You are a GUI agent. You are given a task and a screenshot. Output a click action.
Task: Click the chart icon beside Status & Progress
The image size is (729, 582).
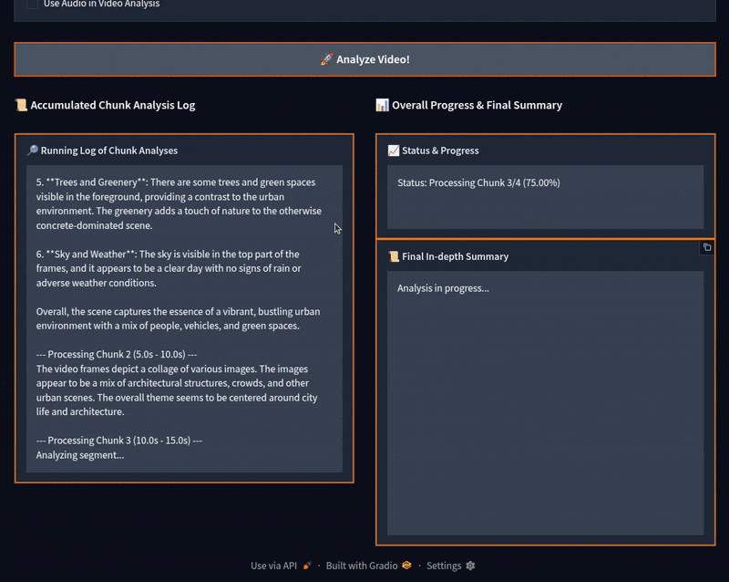click(394, 151)
